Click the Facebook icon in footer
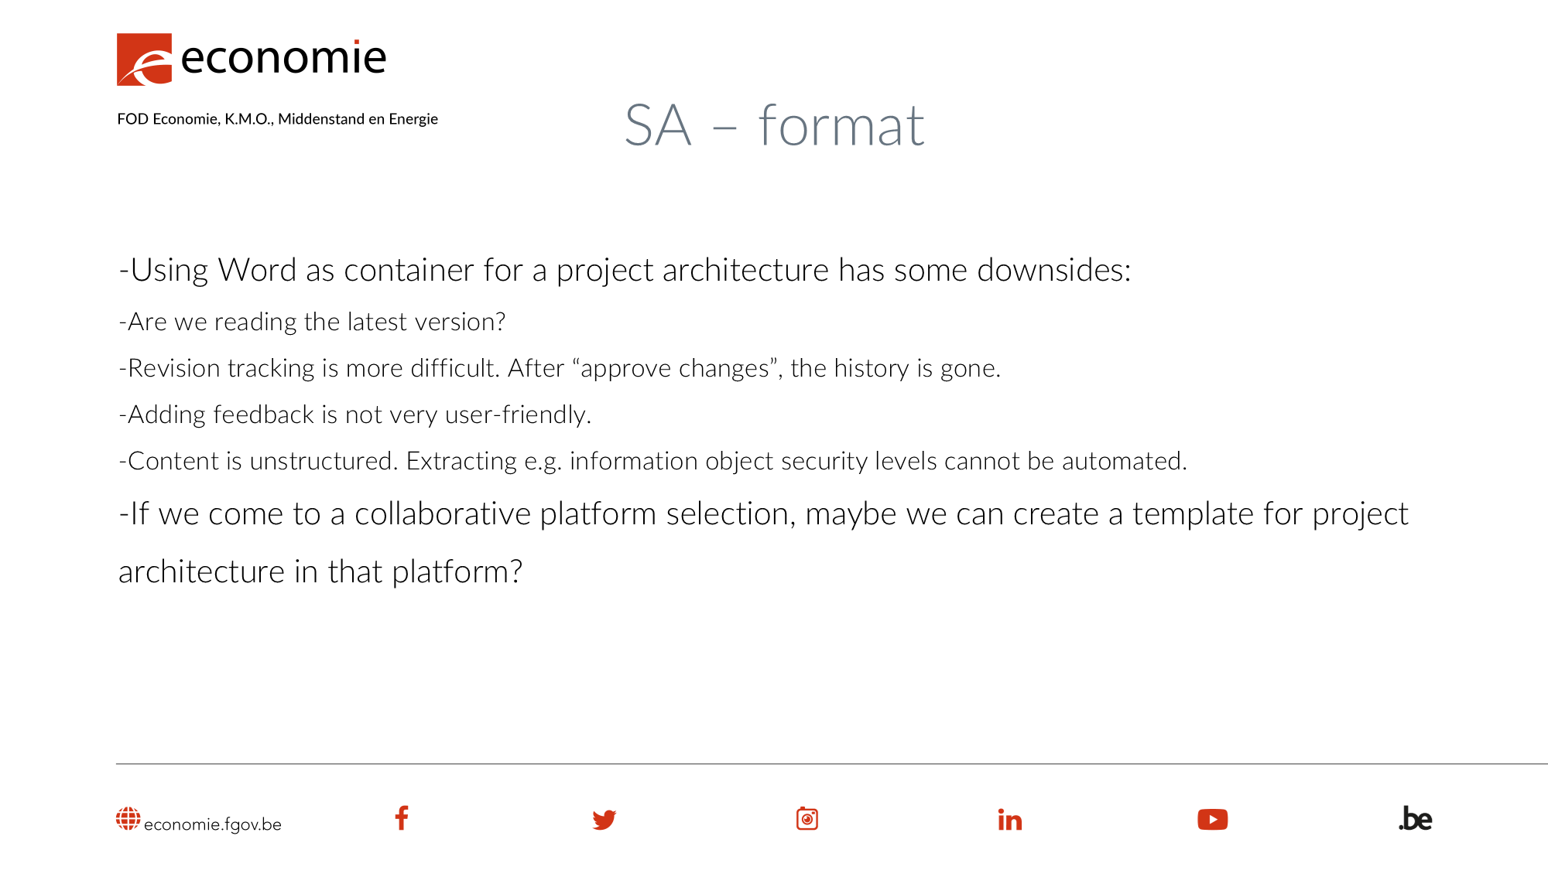The height and width of the screenshot is (870, 1548). pos(401,818)
